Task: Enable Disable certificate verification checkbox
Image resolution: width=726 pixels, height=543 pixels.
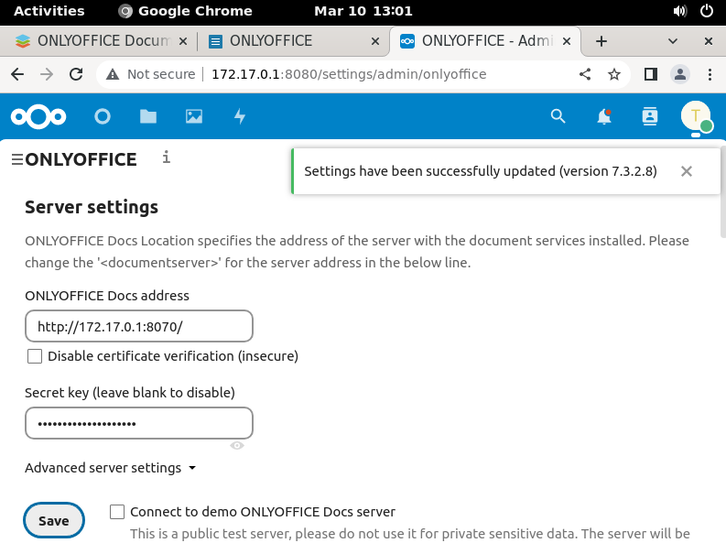Action: point(35,356)
